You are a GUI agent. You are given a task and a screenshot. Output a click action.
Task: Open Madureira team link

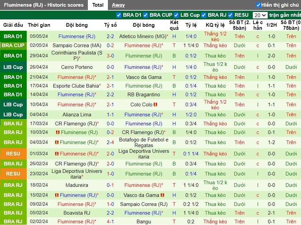(x=77, y=185)
